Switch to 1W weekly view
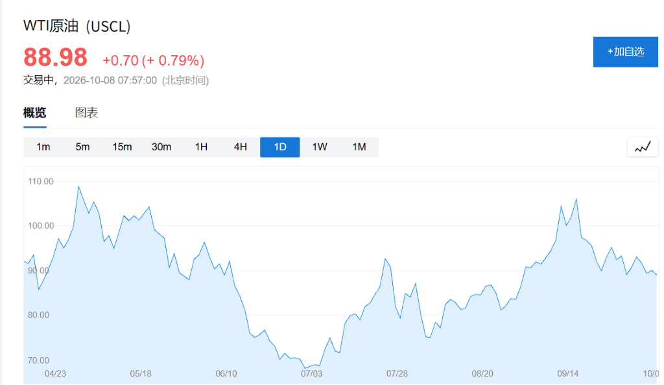 click(x=320, y=147)
